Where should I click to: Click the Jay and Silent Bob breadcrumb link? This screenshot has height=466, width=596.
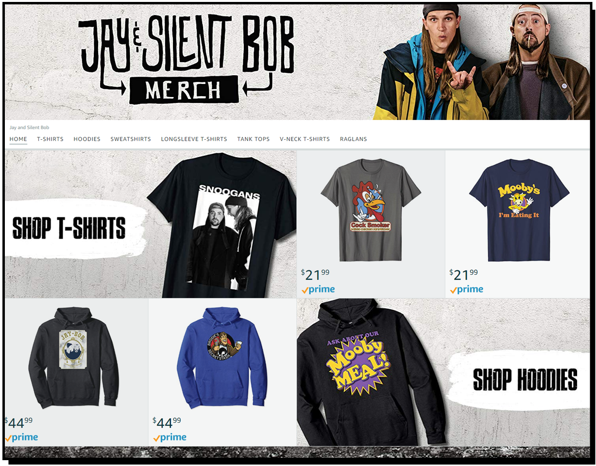point(29,128)
